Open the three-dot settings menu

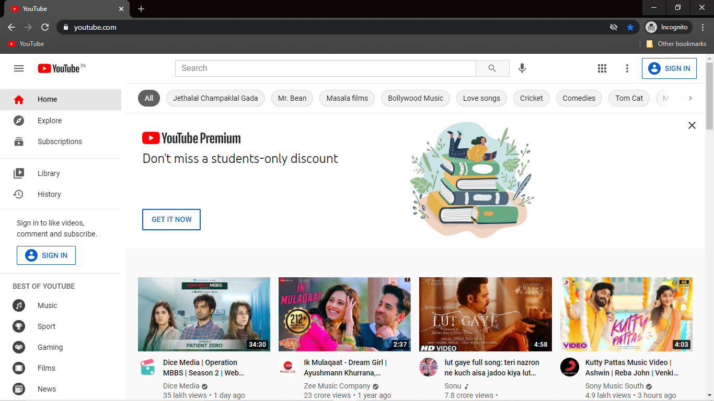(x=627, y=68)
